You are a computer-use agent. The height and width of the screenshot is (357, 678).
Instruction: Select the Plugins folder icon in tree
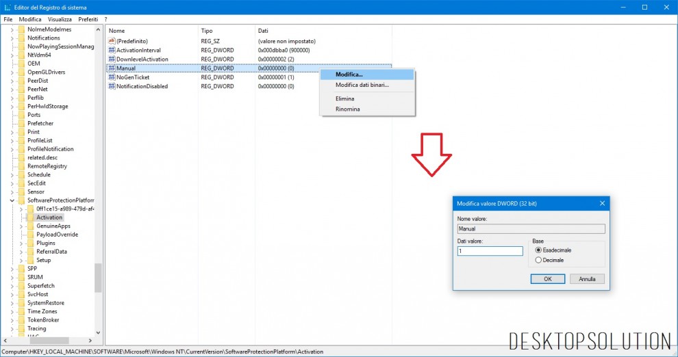pos(31,243)
